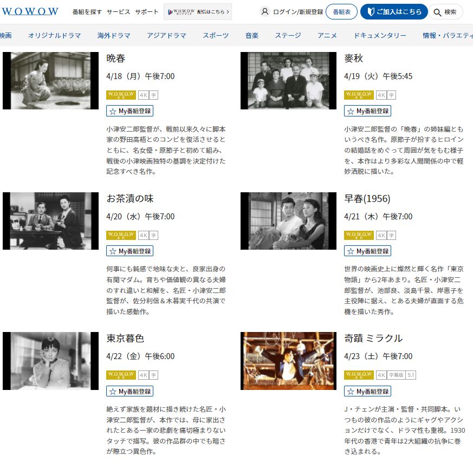Click the WOWOW 4K badge for 東京暮色

121,375
